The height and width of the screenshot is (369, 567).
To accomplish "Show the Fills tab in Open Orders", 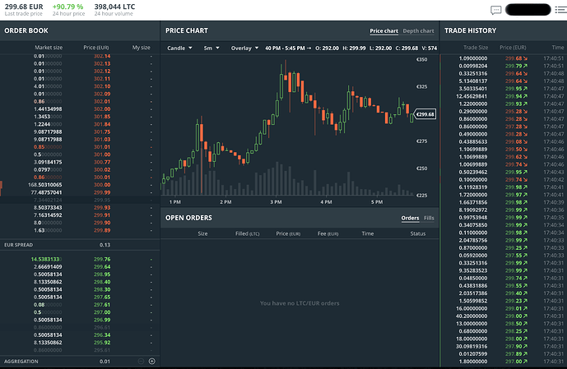I will pyautogui.click(x=429, y=218).
